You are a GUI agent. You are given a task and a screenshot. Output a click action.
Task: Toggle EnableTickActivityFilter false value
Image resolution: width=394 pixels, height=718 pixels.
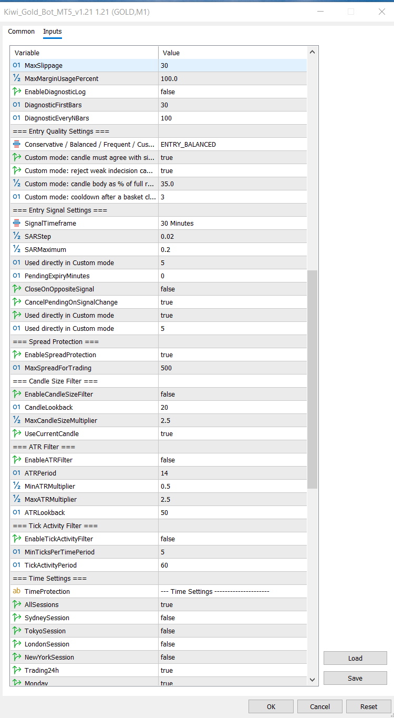click(233, 539)
